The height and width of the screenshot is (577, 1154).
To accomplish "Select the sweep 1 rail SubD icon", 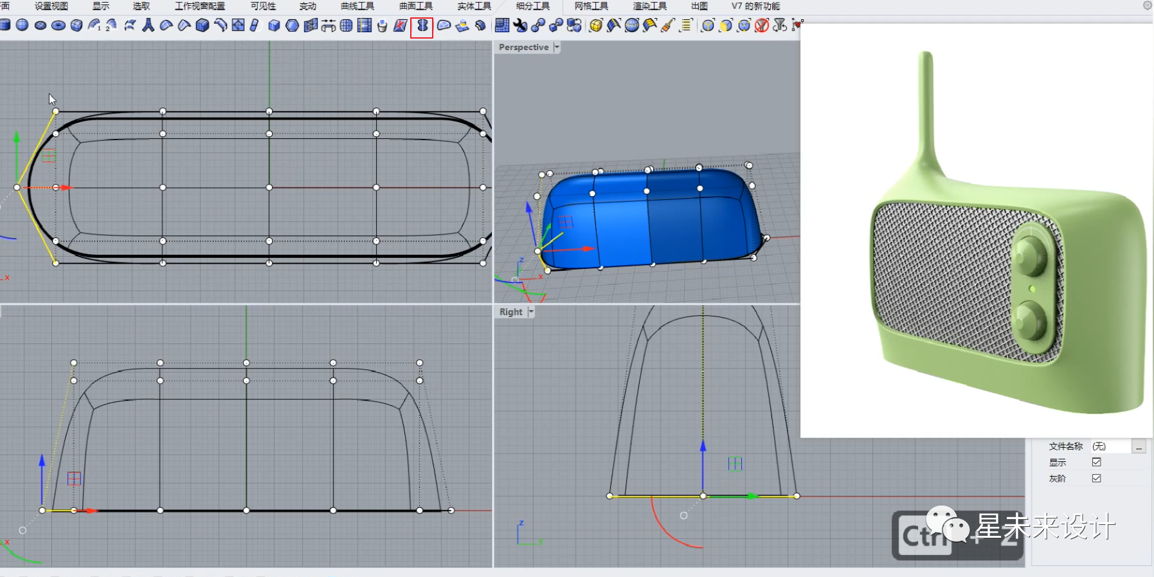I will 94,25.
